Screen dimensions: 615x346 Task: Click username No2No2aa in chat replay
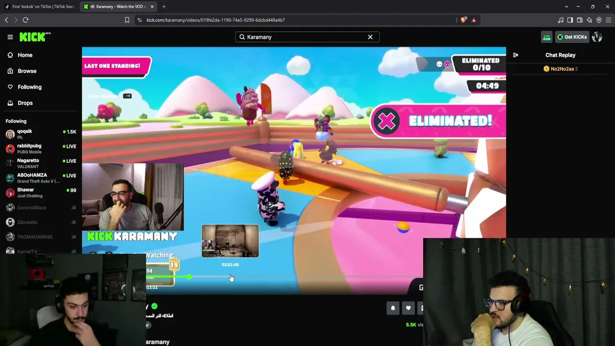[562, 69]
